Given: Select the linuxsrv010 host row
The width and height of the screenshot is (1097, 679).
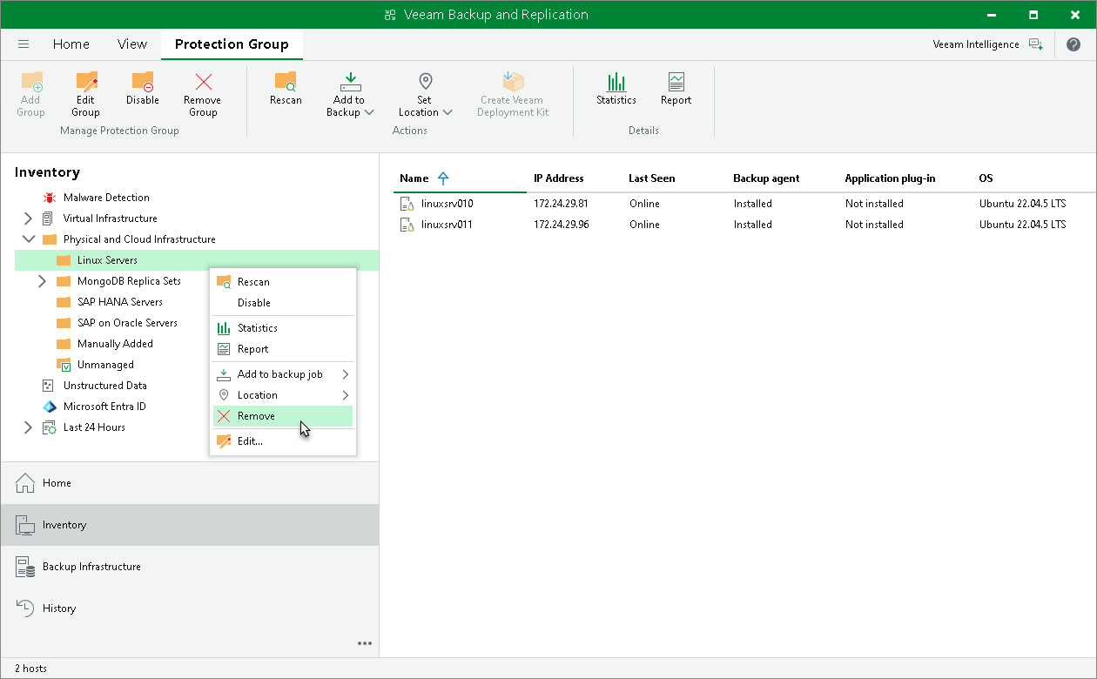Looking at the screenshot, I should (744, 204).
